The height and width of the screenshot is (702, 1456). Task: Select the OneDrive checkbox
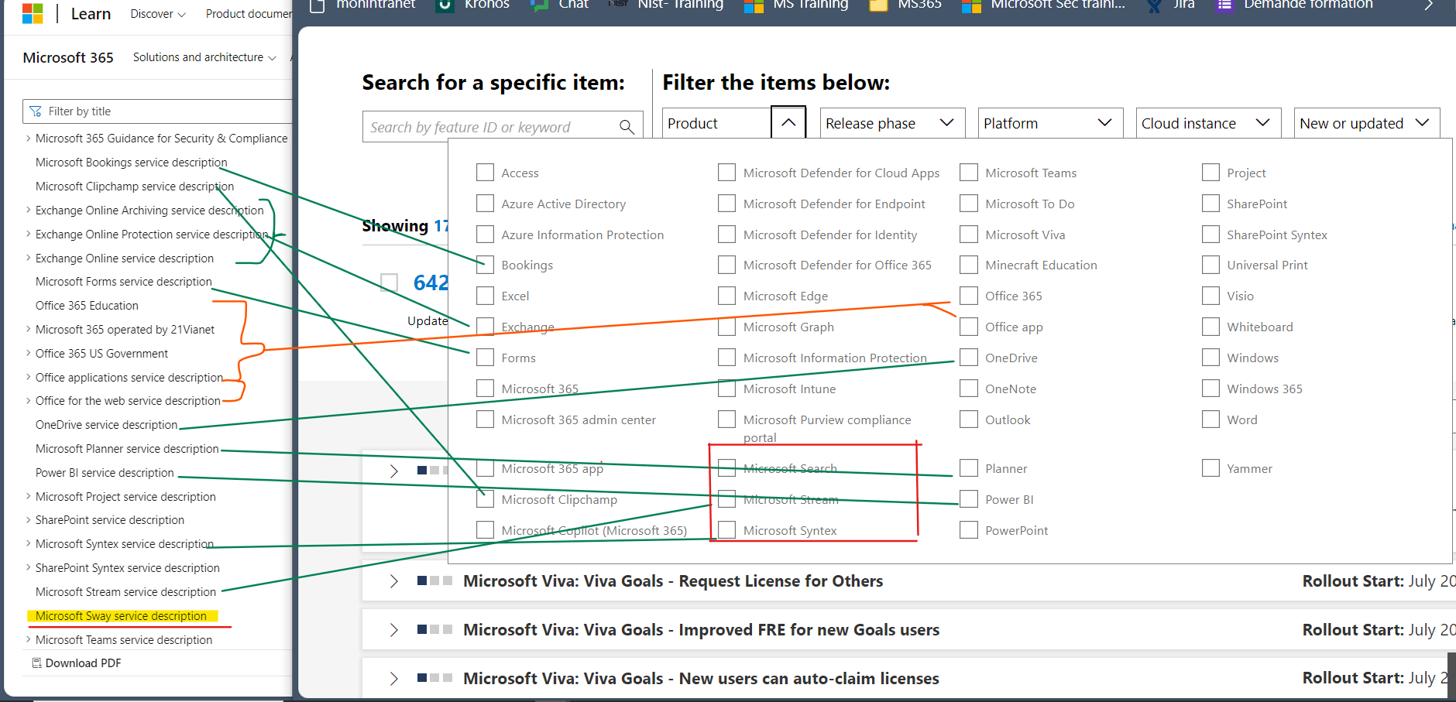[968, 358]
